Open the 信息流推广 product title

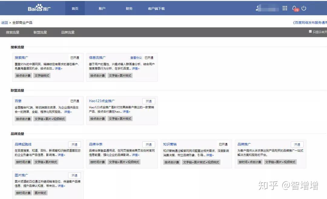tap(97, 58)
